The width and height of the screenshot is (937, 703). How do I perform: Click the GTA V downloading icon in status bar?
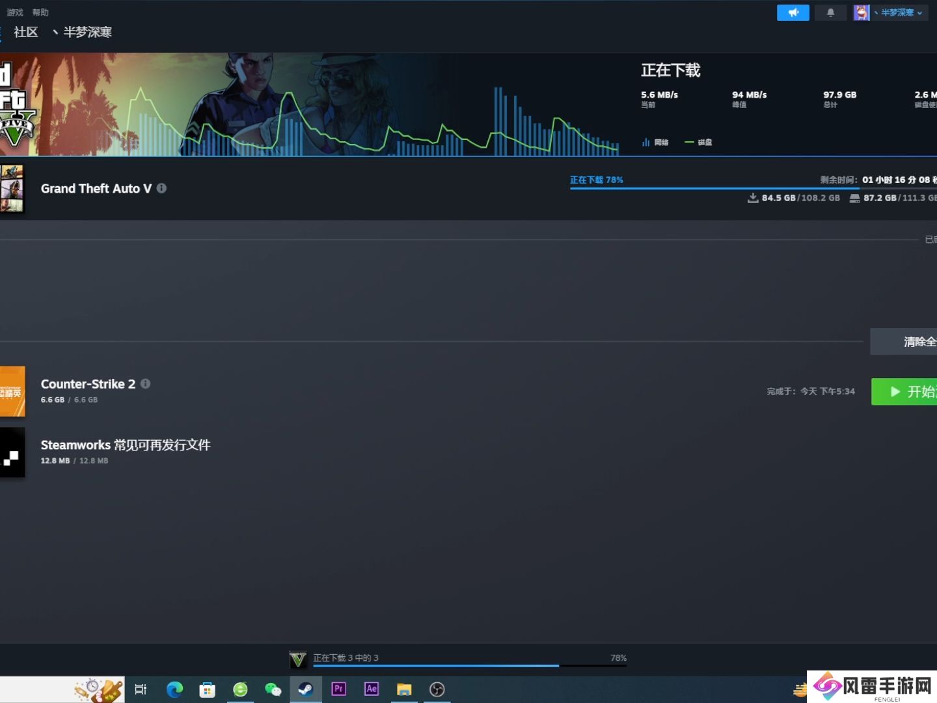pyautogui.click(x=299, y=658)
